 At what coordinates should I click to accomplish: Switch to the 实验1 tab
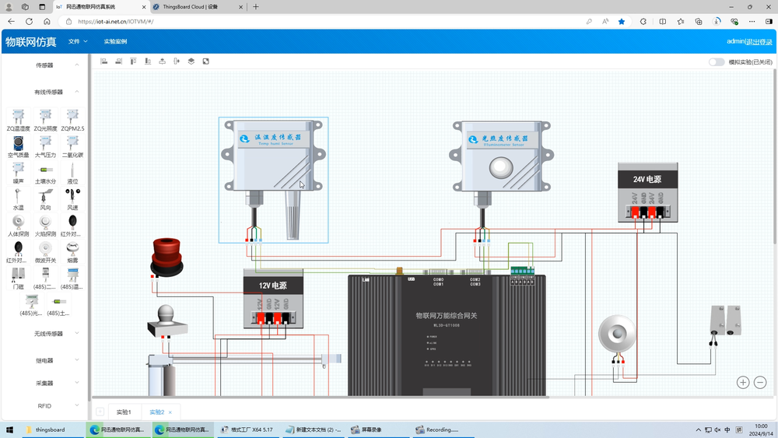pos(124,412)
